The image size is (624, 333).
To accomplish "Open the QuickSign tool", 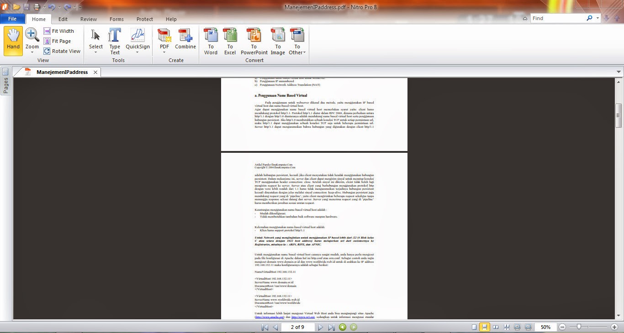I will tap(137, 39).
